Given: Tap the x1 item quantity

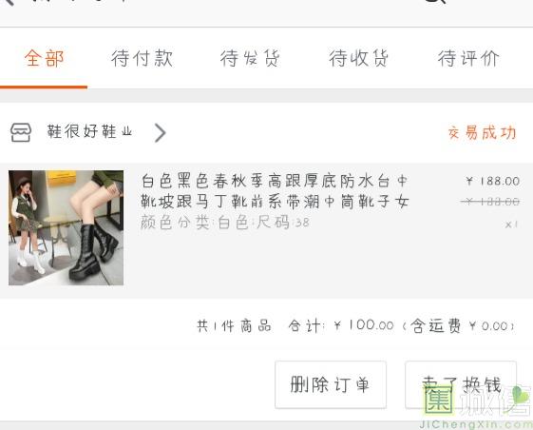Looking at the screenshot, I should [x=511, y=225].
